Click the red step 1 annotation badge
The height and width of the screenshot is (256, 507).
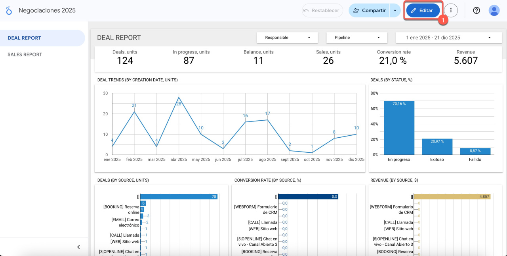coord(443,19)
